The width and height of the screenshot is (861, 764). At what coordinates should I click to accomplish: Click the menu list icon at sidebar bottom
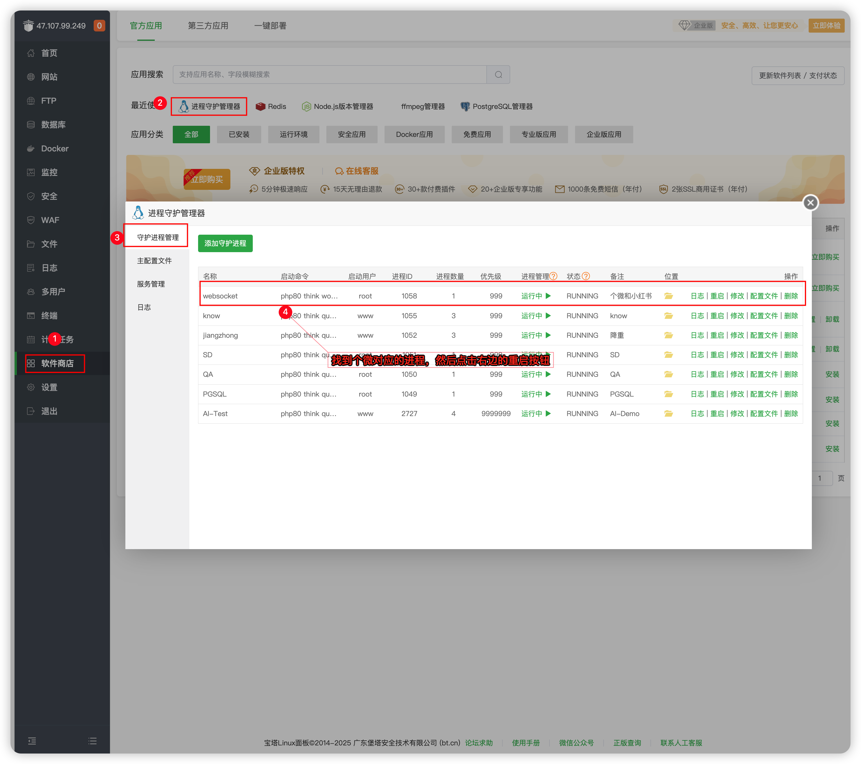[93, 741]
